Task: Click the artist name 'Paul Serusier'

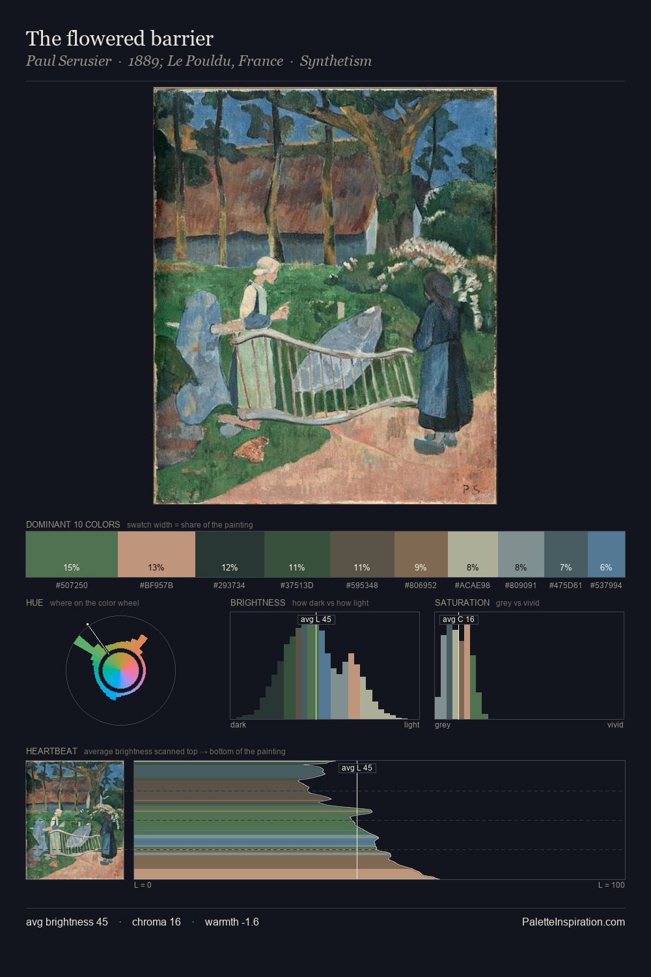Action: click(x=68, y=61)
